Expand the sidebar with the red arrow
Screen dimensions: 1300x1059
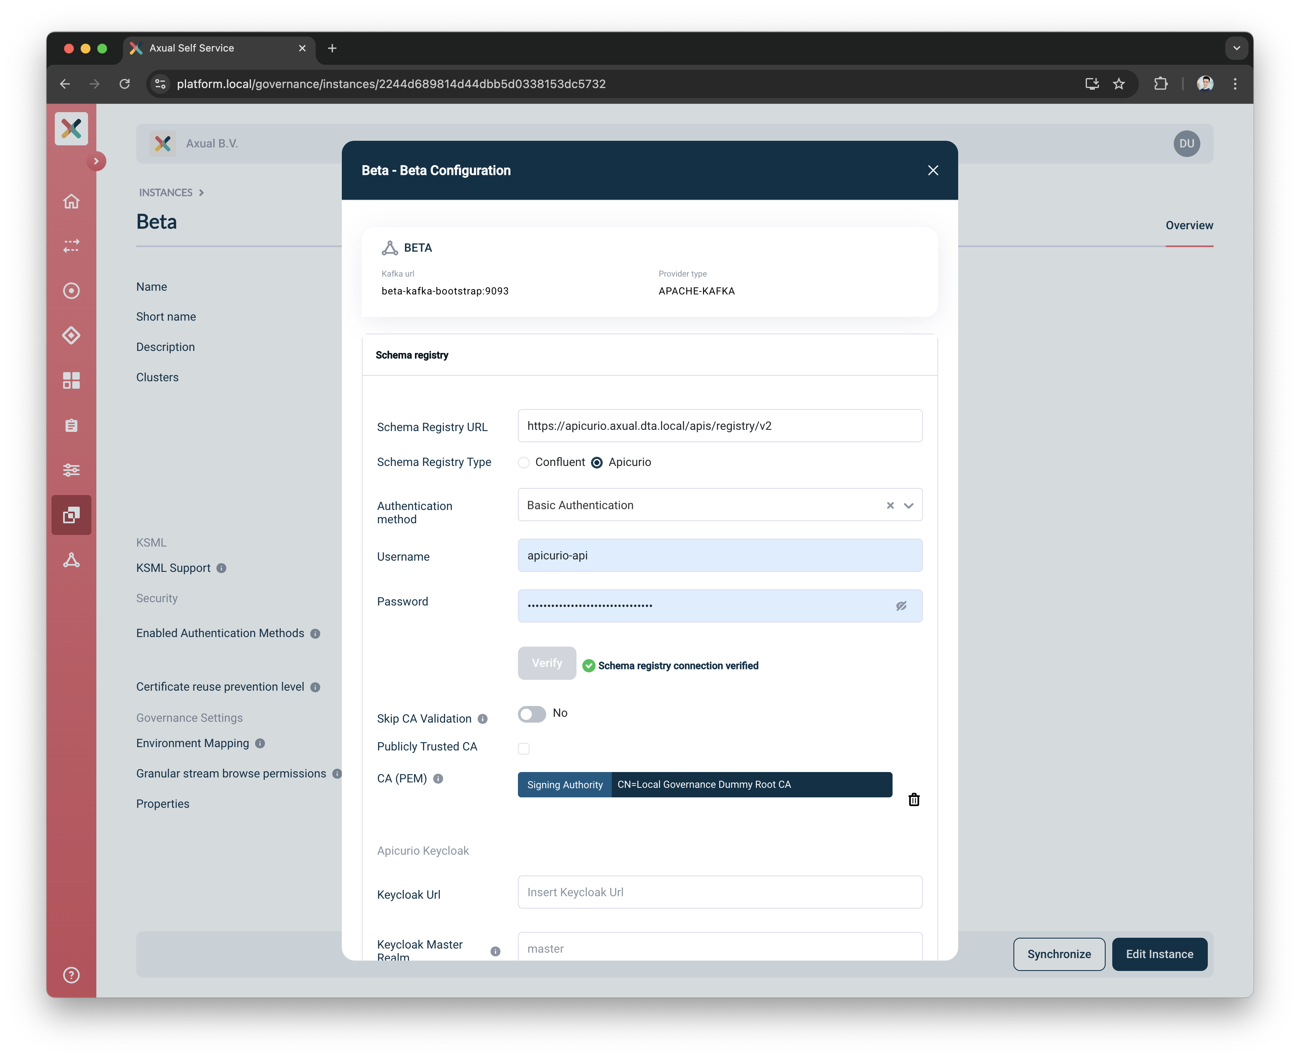96,161
